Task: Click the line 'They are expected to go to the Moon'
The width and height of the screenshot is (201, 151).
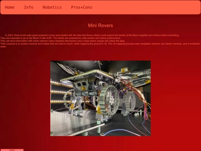Action: click(x=60, y=38)
